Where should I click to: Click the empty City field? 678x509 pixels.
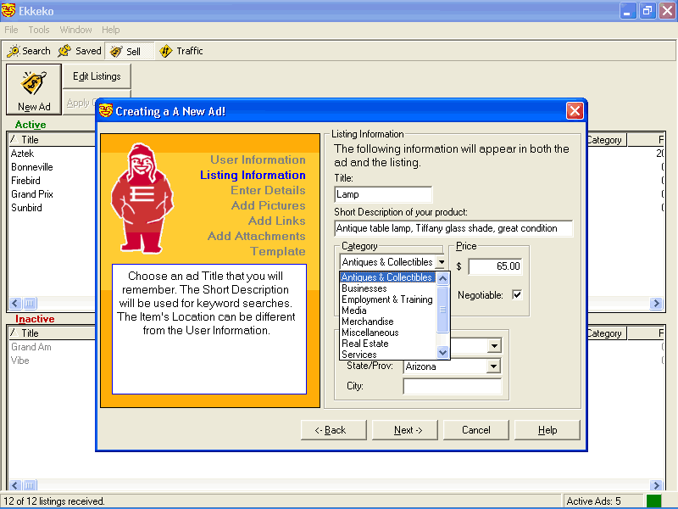[453, 386]
